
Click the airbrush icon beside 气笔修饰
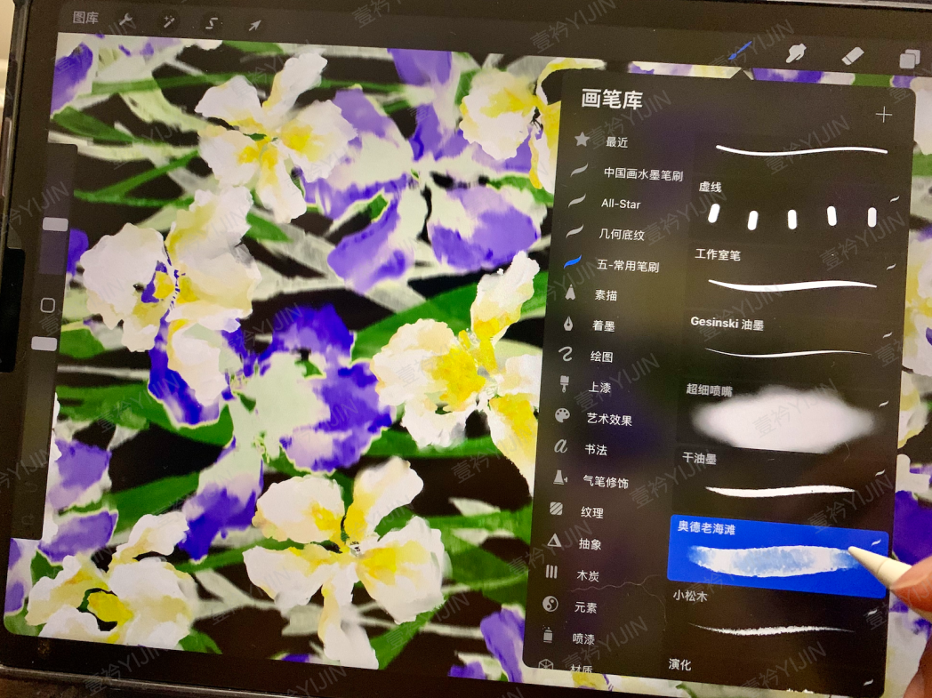point(559,477)
